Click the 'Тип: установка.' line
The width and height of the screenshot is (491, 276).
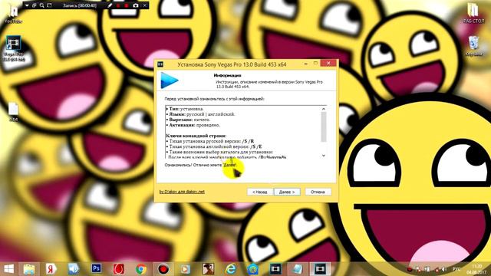(x=185, y=109)
